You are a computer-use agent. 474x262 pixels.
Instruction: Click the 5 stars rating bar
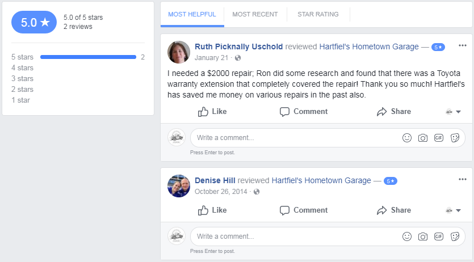point(88,57)
